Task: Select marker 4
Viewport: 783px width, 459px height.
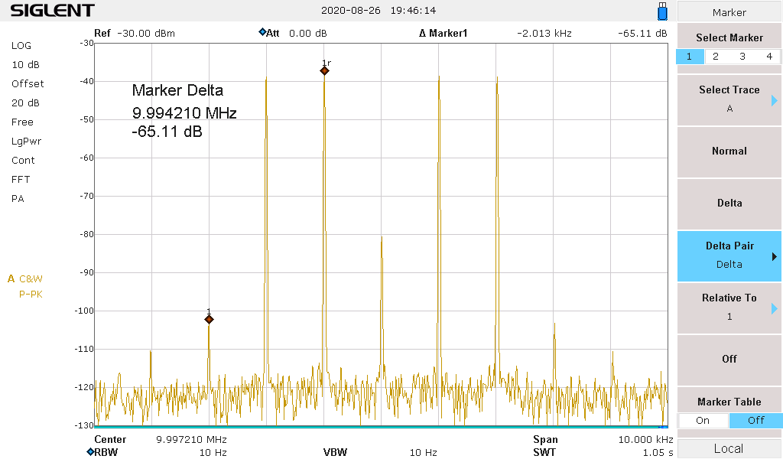Action: [769, 57]
